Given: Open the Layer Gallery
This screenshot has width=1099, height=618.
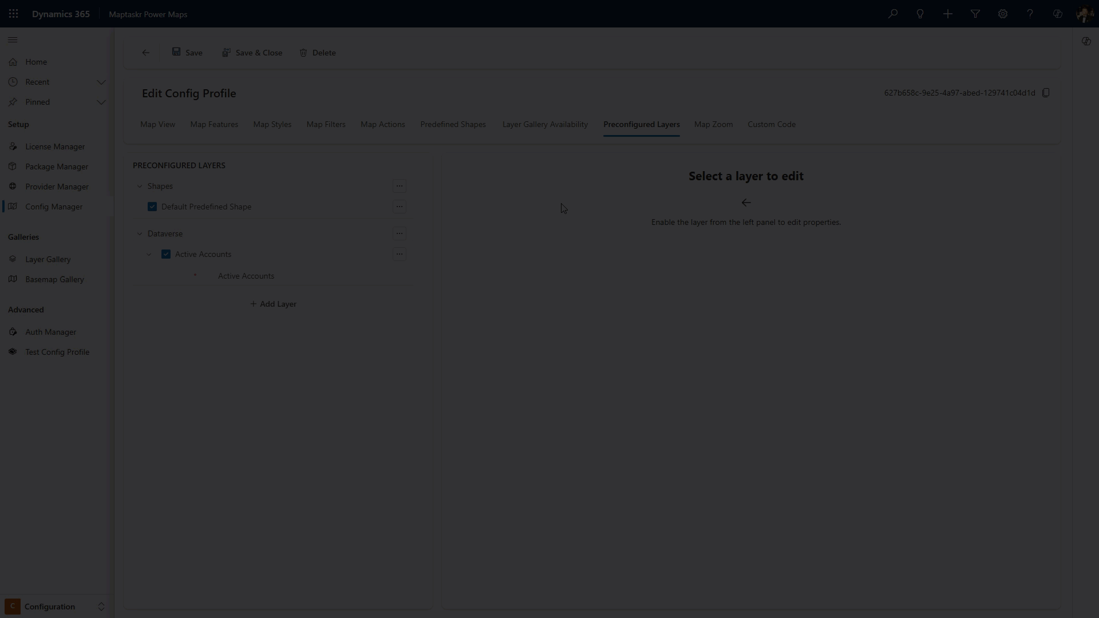Looking at the screenshot, I should 48,259.
